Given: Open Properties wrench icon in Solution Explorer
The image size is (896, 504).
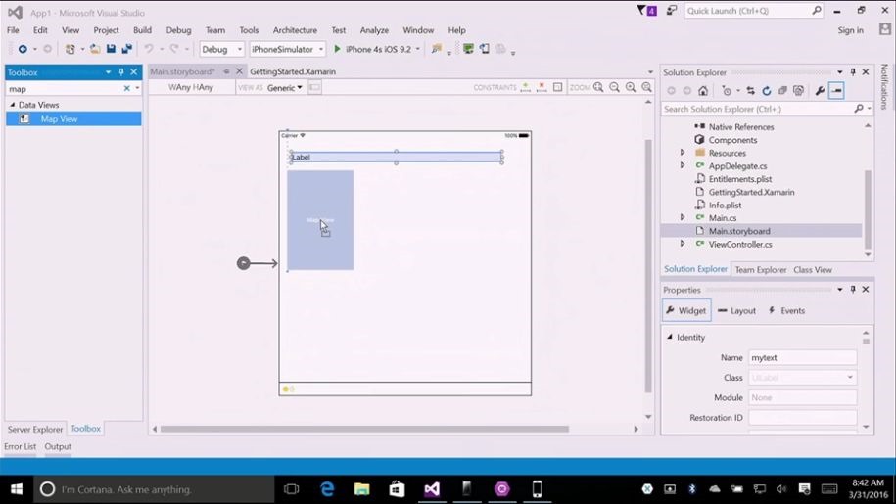Looking at the screenshot, I should click(820, 91).
